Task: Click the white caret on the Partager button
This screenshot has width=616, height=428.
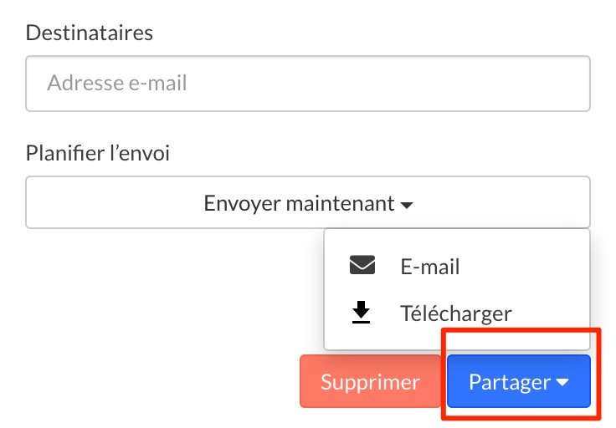Action: click(x=562, y=382)
